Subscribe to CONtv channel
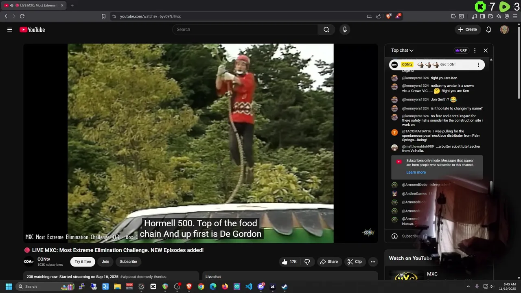This screenshot has width=521, height=293. point(128,262)
